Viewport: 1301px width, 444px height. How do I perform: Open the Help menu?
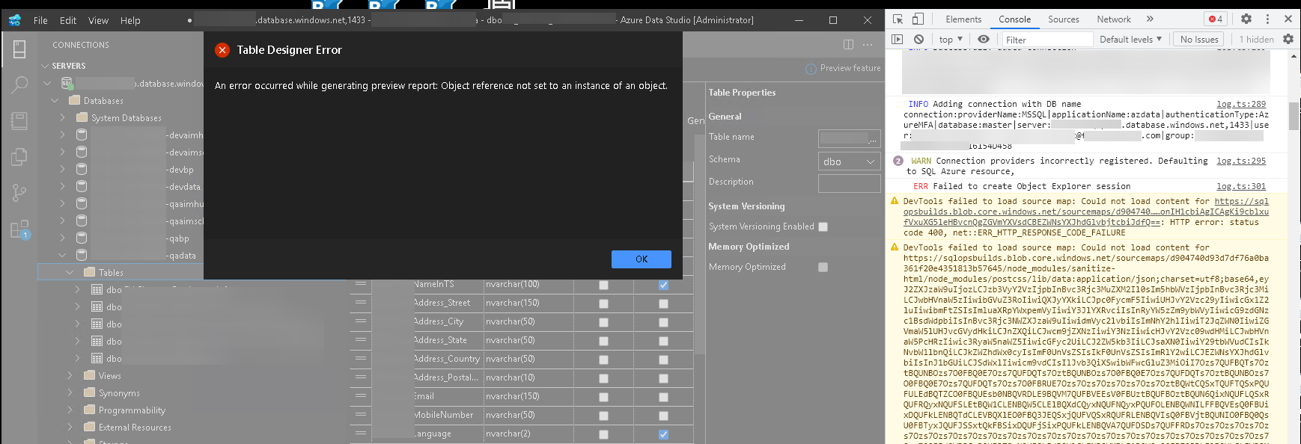(130, 20)
